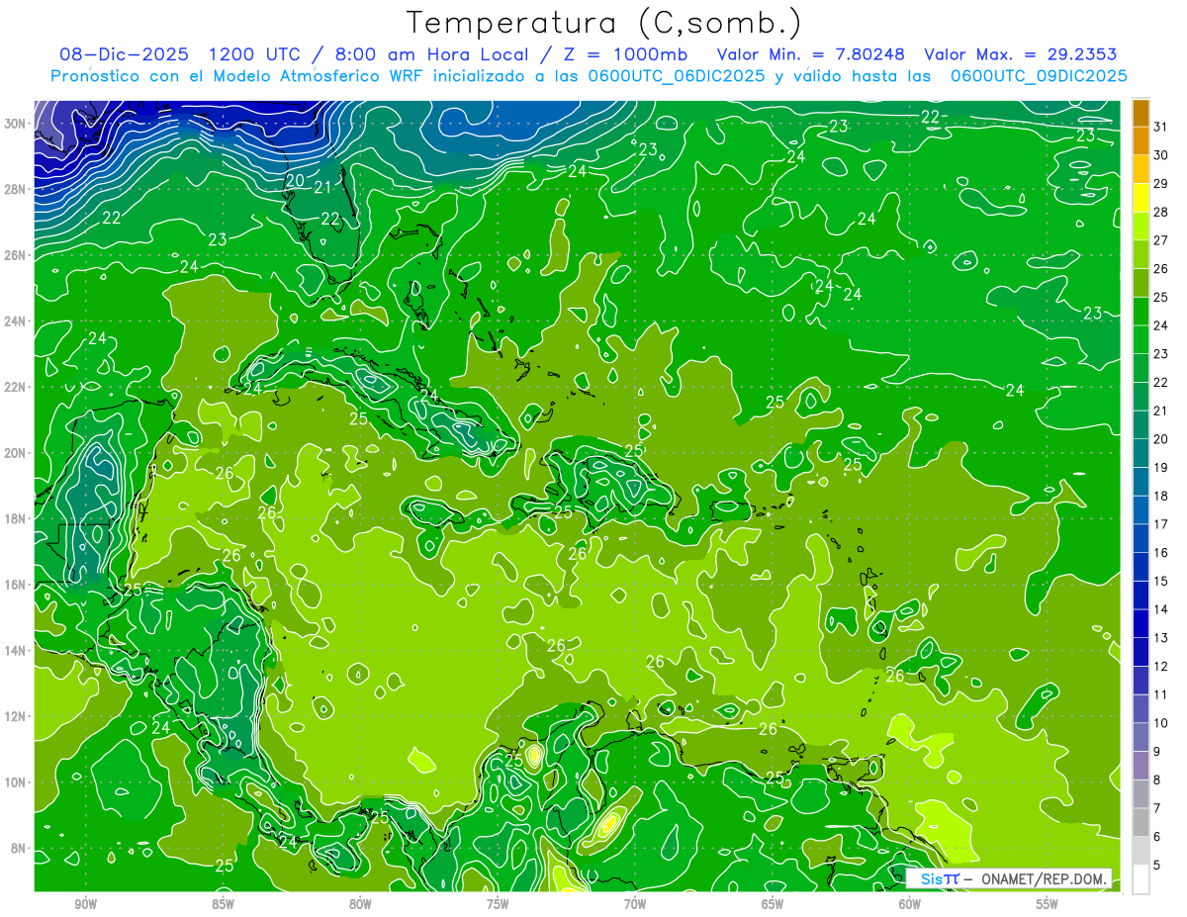Pick the medium blue swatch between 17 and 18
This screenshot has width=1187, height=917.
[1141, 510]
